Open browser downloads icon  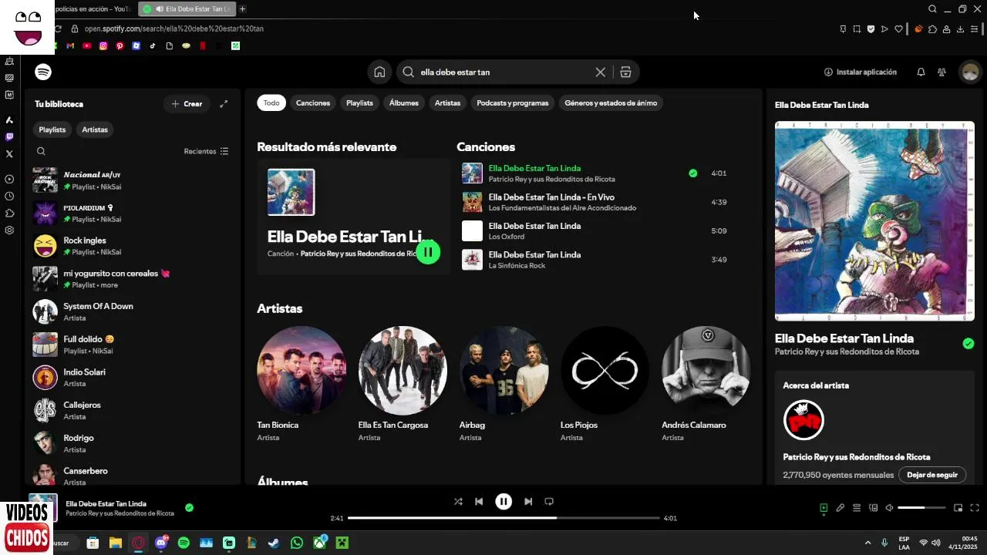coord(960,29)
